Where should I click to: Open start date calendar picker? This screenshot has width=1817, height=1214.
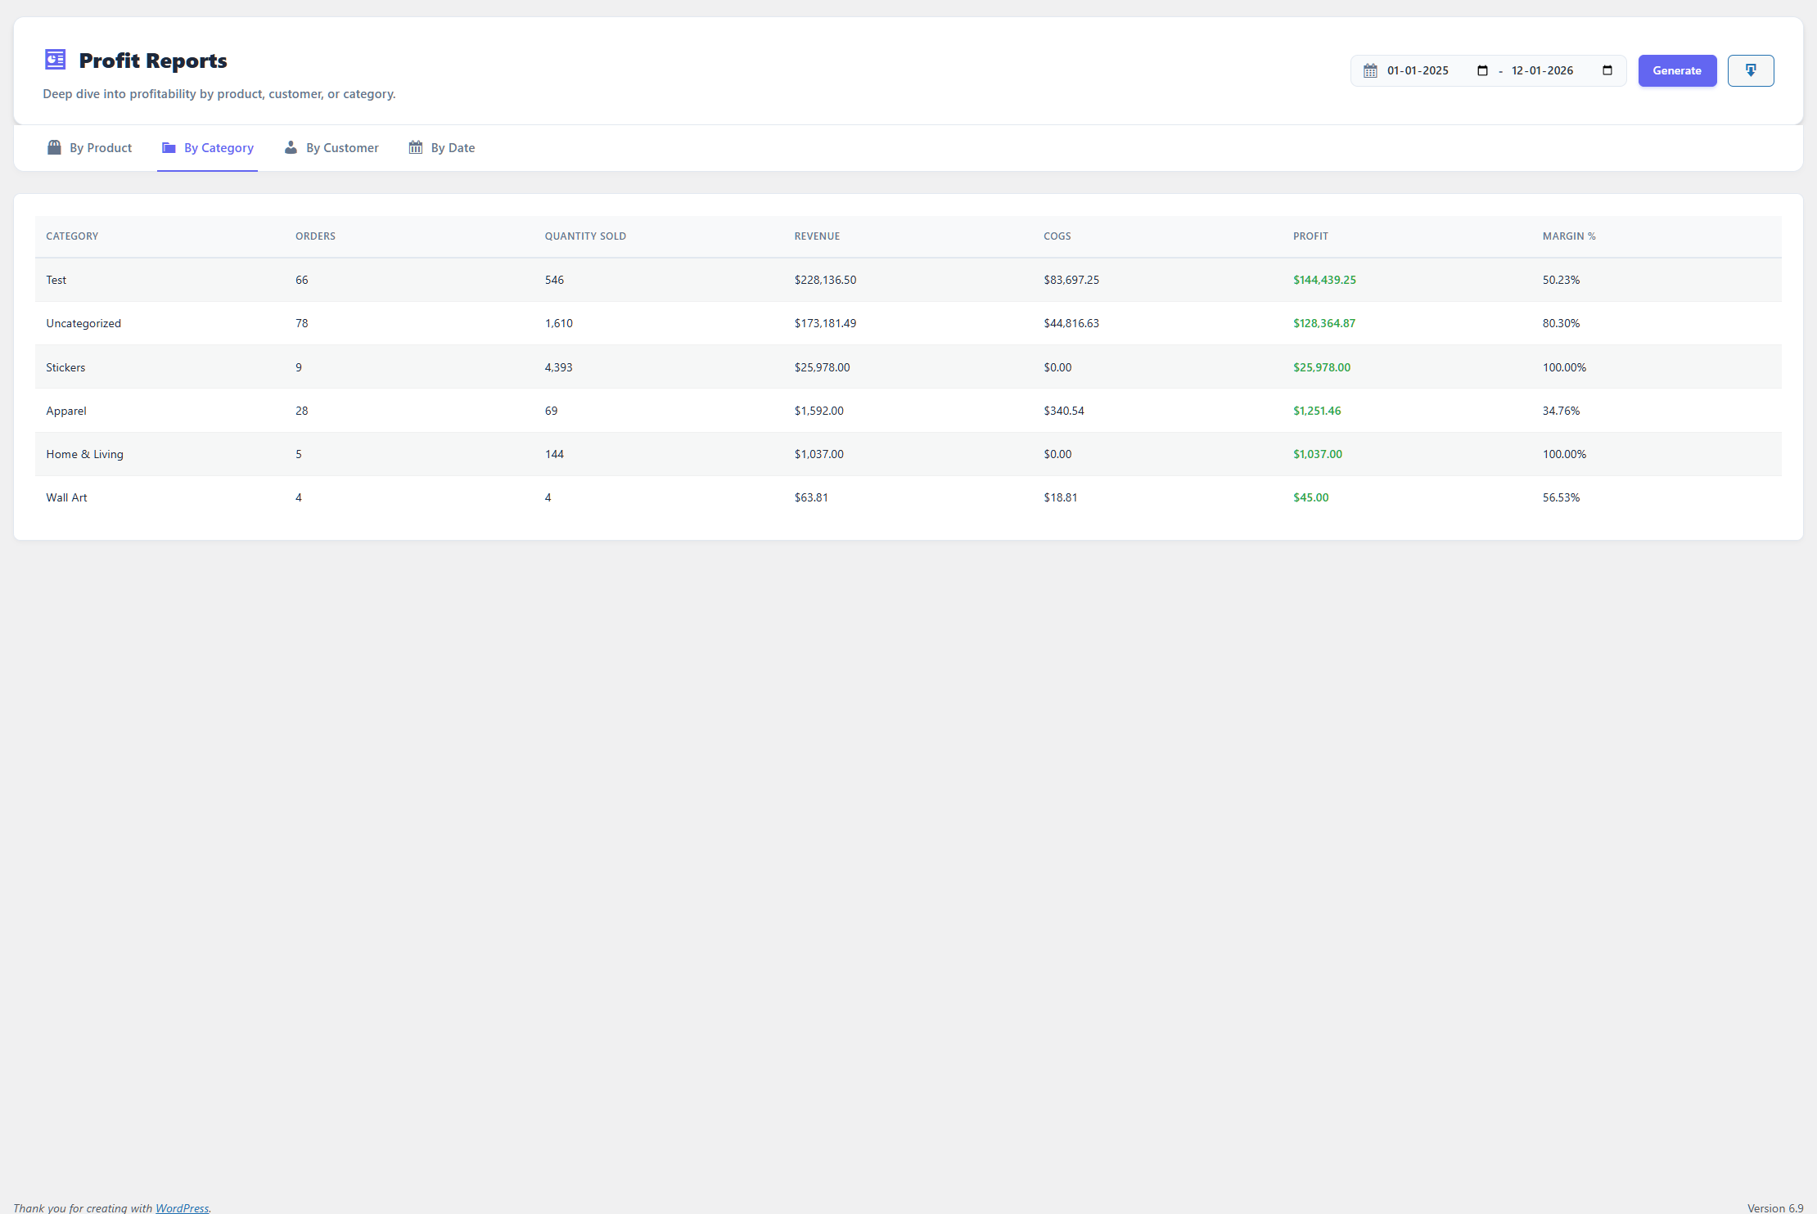pos(1482,71)
